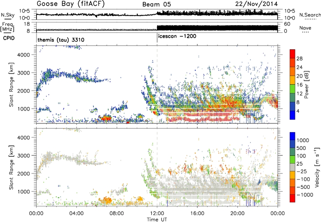Click the '16' tick on the Power colorbar
Image resolution: width=321 pixels, height=222 pixels.
[x=299, y=85]
